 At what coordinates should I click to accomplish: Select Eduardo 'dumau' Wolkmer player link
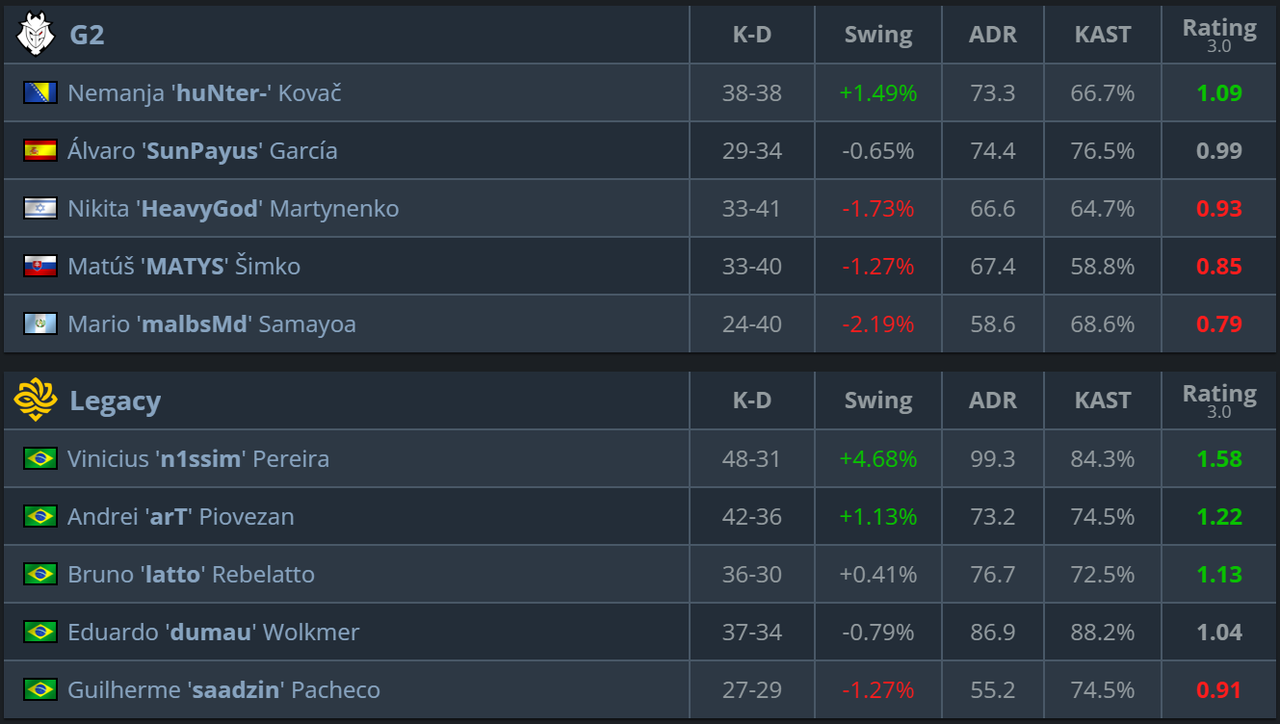pos(213,633)
